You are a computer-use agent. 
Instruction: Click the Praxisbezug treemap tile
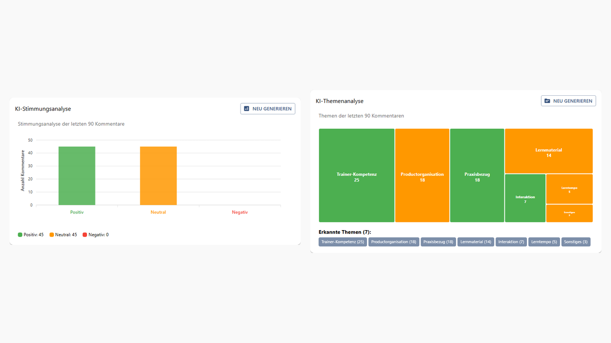[477, 175]
